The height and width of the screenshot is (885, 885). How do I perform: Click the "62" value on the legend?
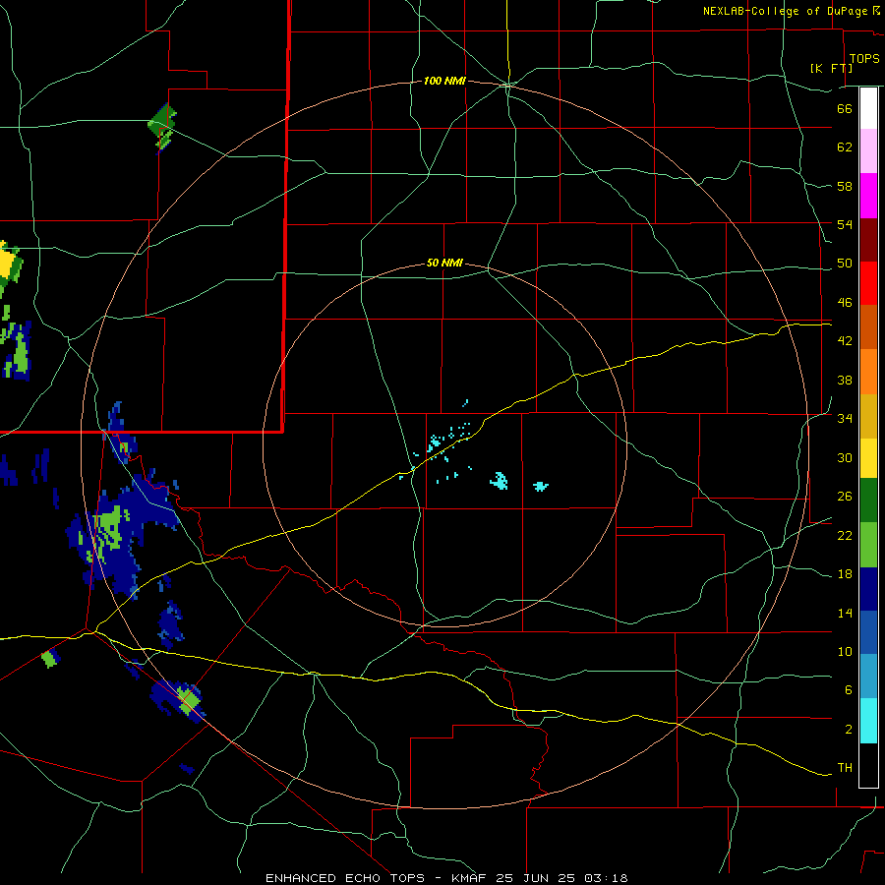click(845, 147)
